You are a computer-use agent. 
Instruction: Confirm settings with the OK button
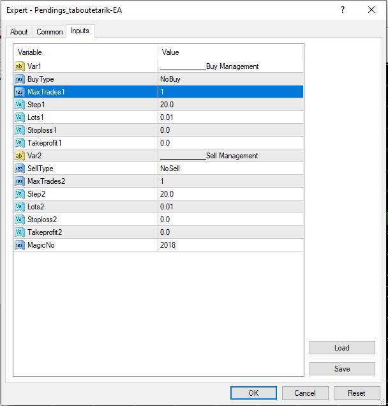point(253,393)
